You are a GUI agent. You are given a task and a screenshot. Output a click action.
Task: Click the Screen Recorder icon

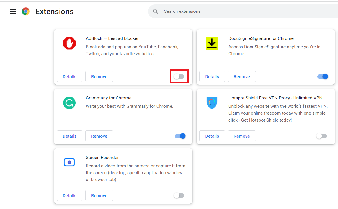69,162
